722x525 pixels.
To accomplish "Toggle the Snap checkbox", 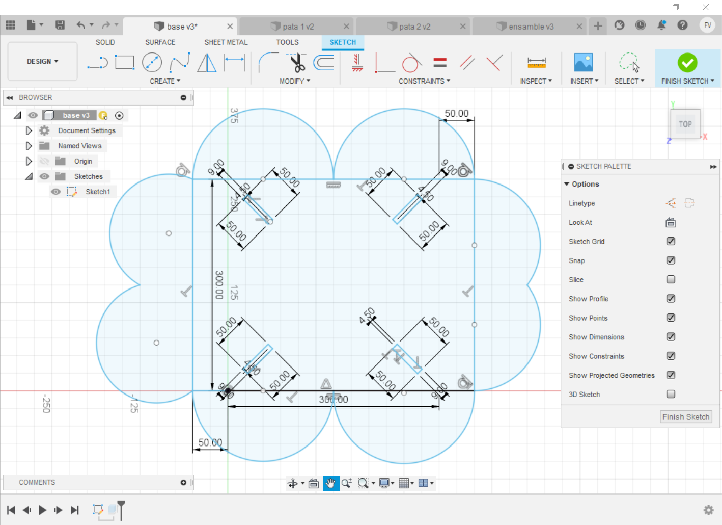I will tap(671, 260).
